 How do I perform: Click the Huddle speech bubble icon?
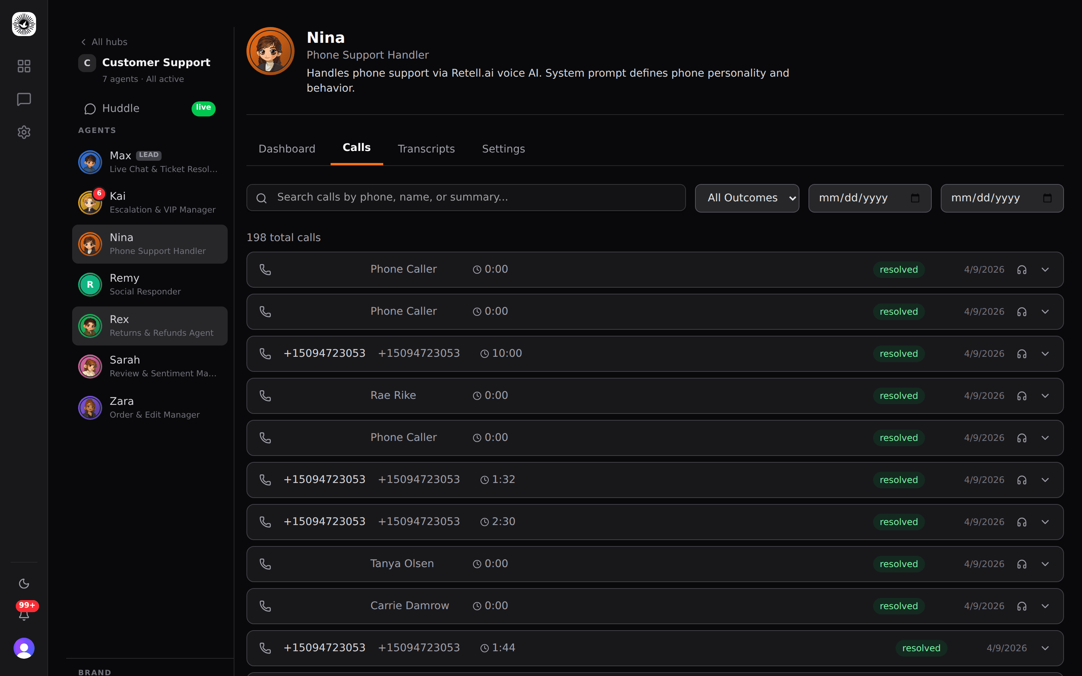pos(90,108)
